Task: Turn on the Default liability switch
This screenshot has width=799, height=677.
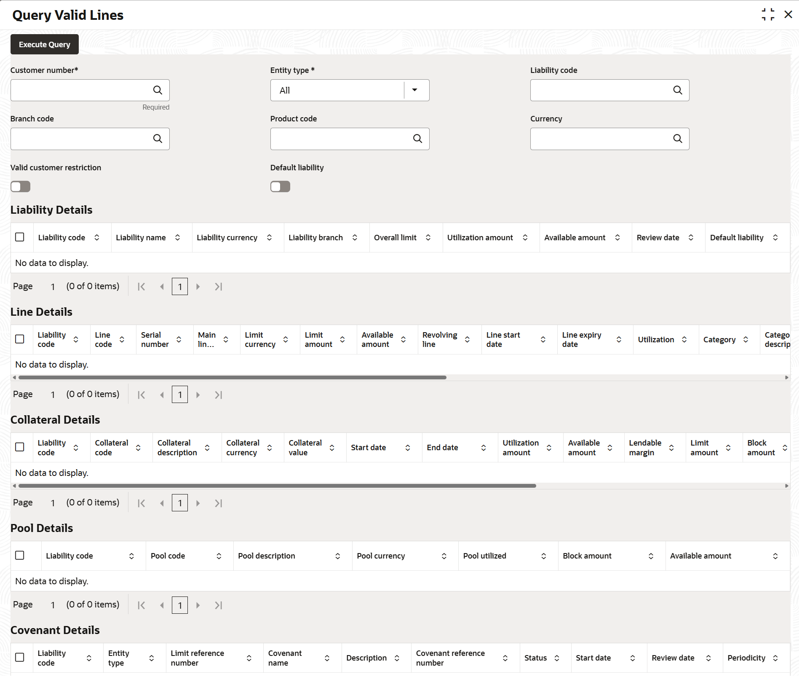Action: click(x=281, y=187)
